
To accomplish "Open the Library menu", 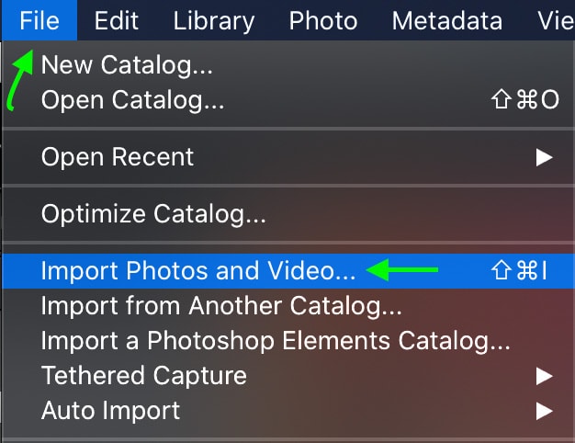I will [x=214, y=20].
